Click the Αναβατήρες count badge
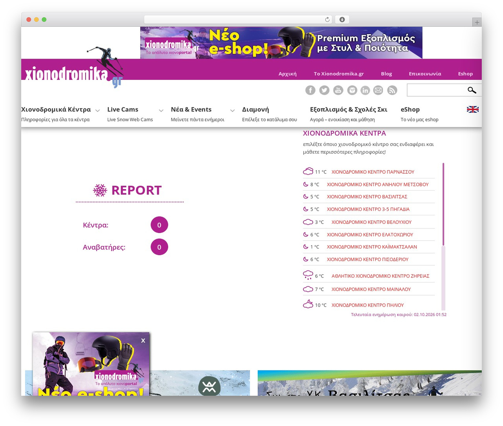The height and width of the screenshot is (426, 503). click(159, 247)
